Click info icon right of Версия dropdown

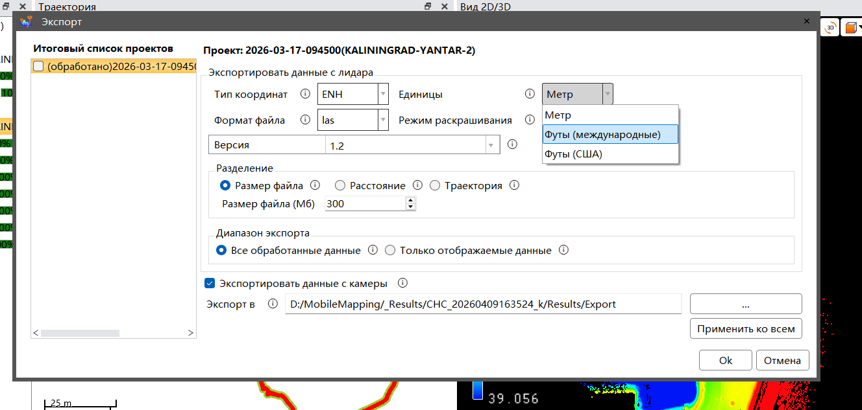511,144
